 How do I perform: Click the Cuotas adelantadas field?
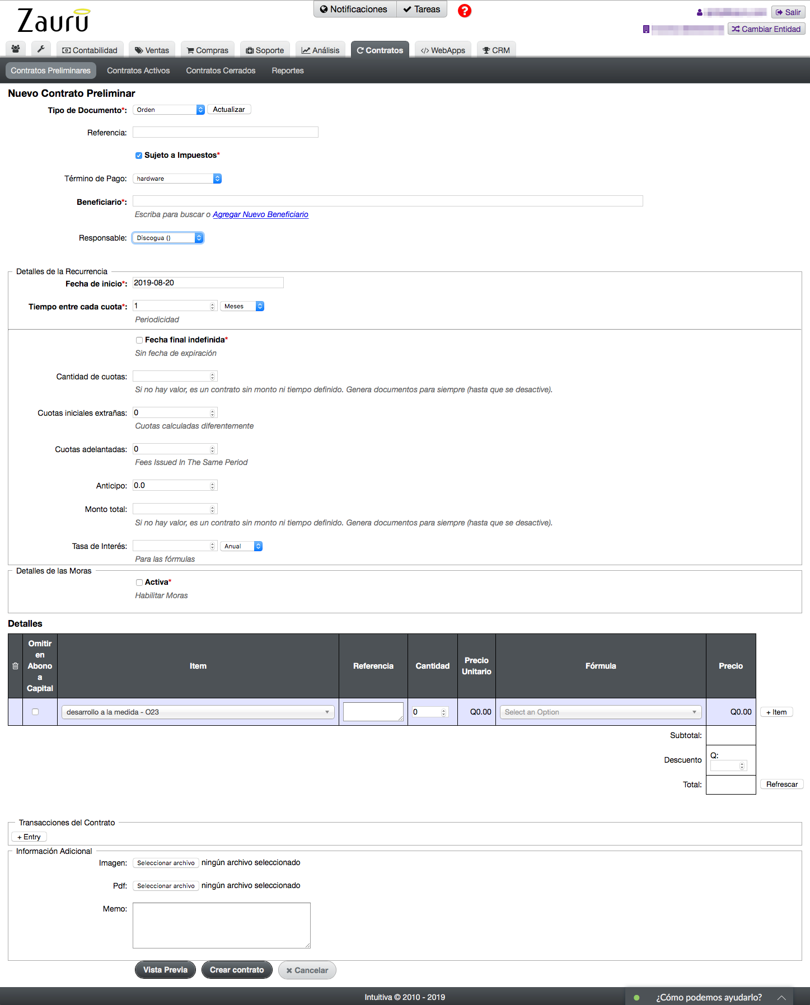(175, 449)
